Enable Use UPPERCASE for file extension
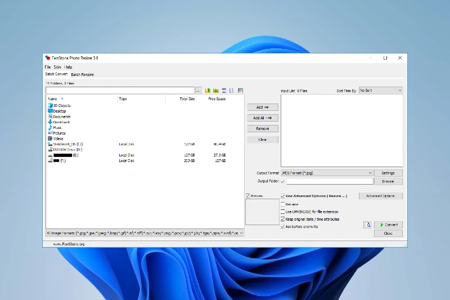The height and width of the screenshot is (300, 450). pos(283,212)
